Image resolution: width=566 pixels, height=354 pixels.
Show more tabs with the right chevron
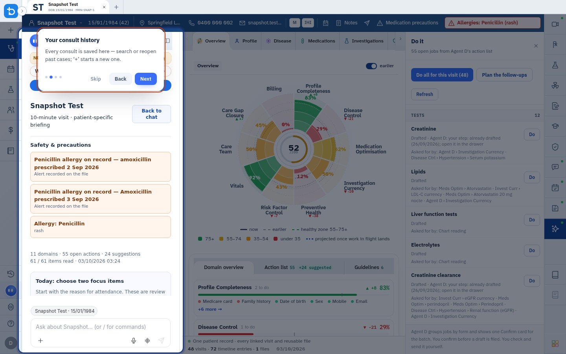tap(400, 39)
